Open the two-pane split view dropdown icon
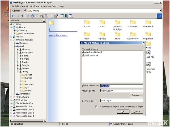The image size is (170, 127). 66,16
